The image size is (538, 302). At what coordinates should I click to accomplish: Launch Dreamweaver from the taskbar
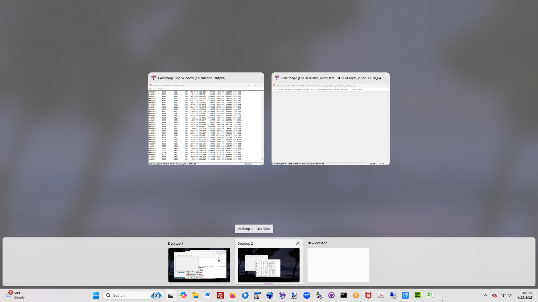pyautogui.click(x=418, y=295)
